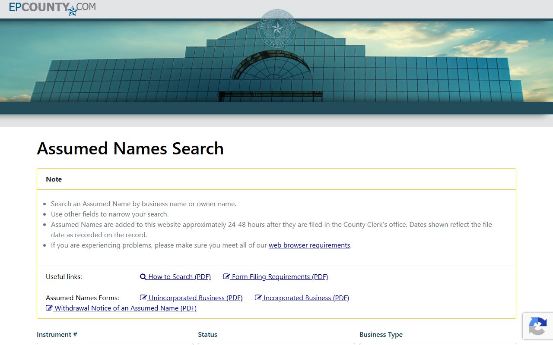Select the Instrument # field label

click(x=57, y=335)
